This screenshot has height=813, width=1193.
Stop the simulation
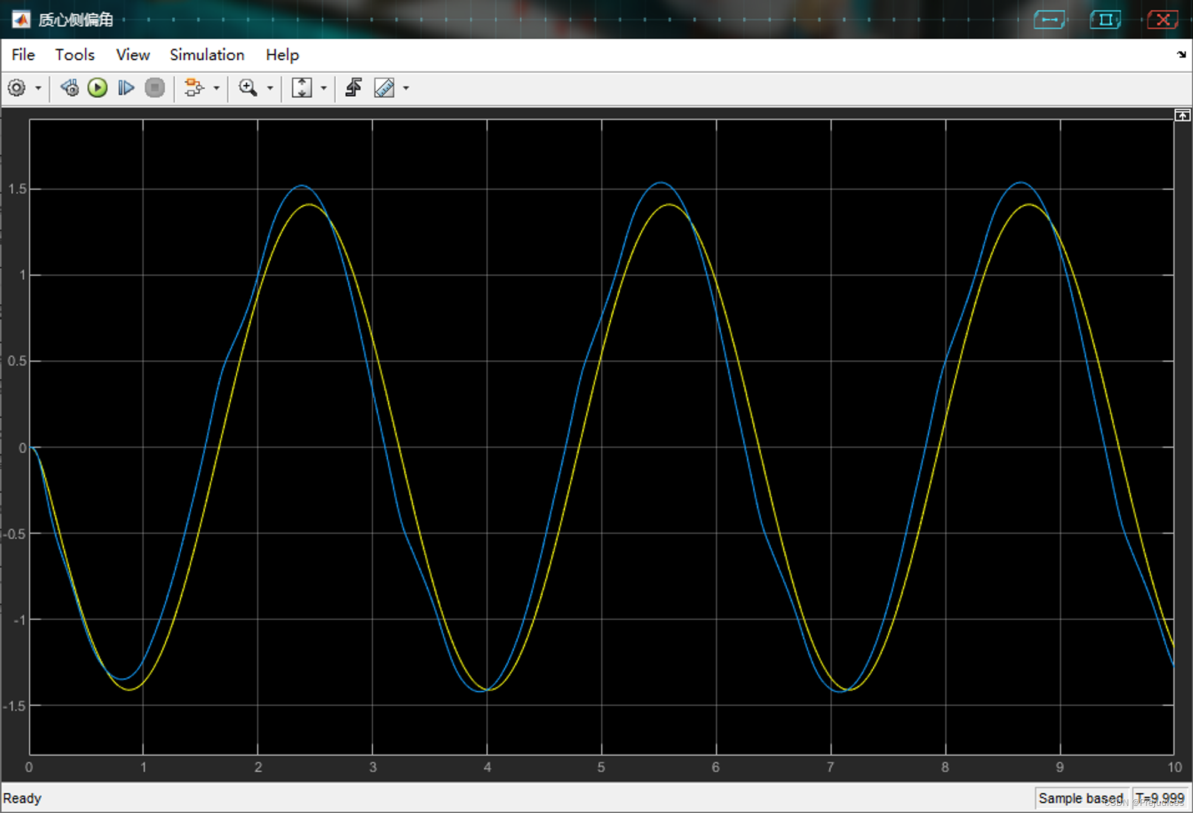click(154, 88)
